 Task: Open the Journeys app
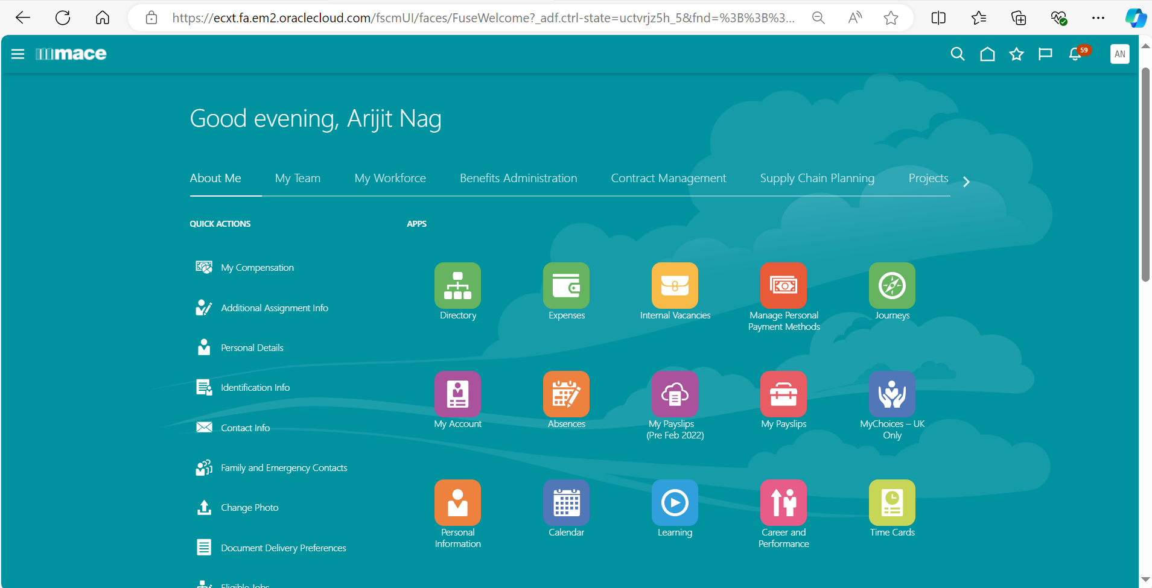click(x=892, y=285)
